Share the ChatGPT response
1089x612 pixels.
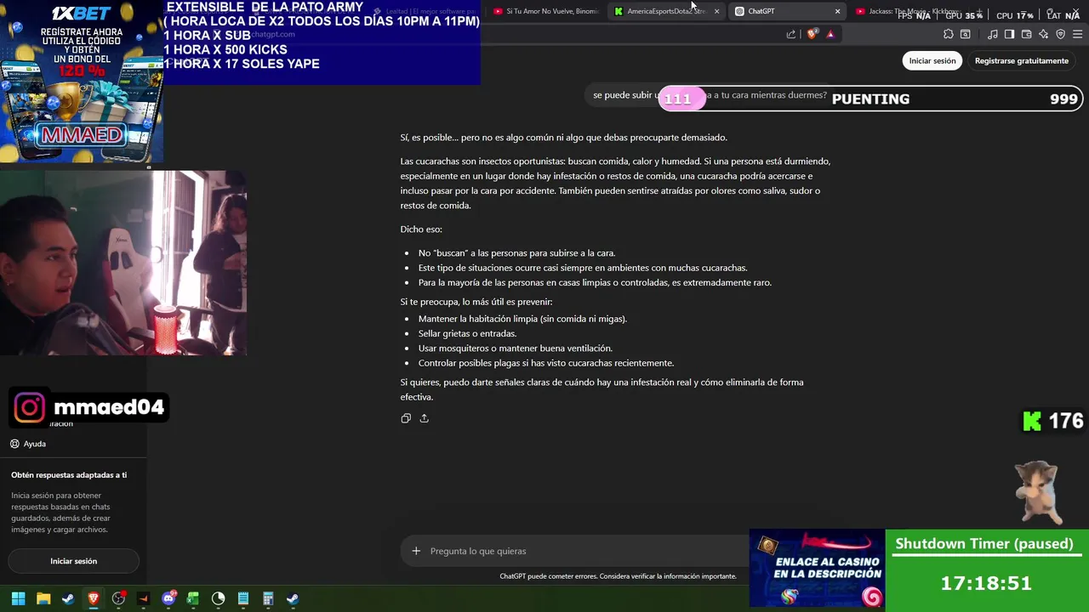[424, 418]
